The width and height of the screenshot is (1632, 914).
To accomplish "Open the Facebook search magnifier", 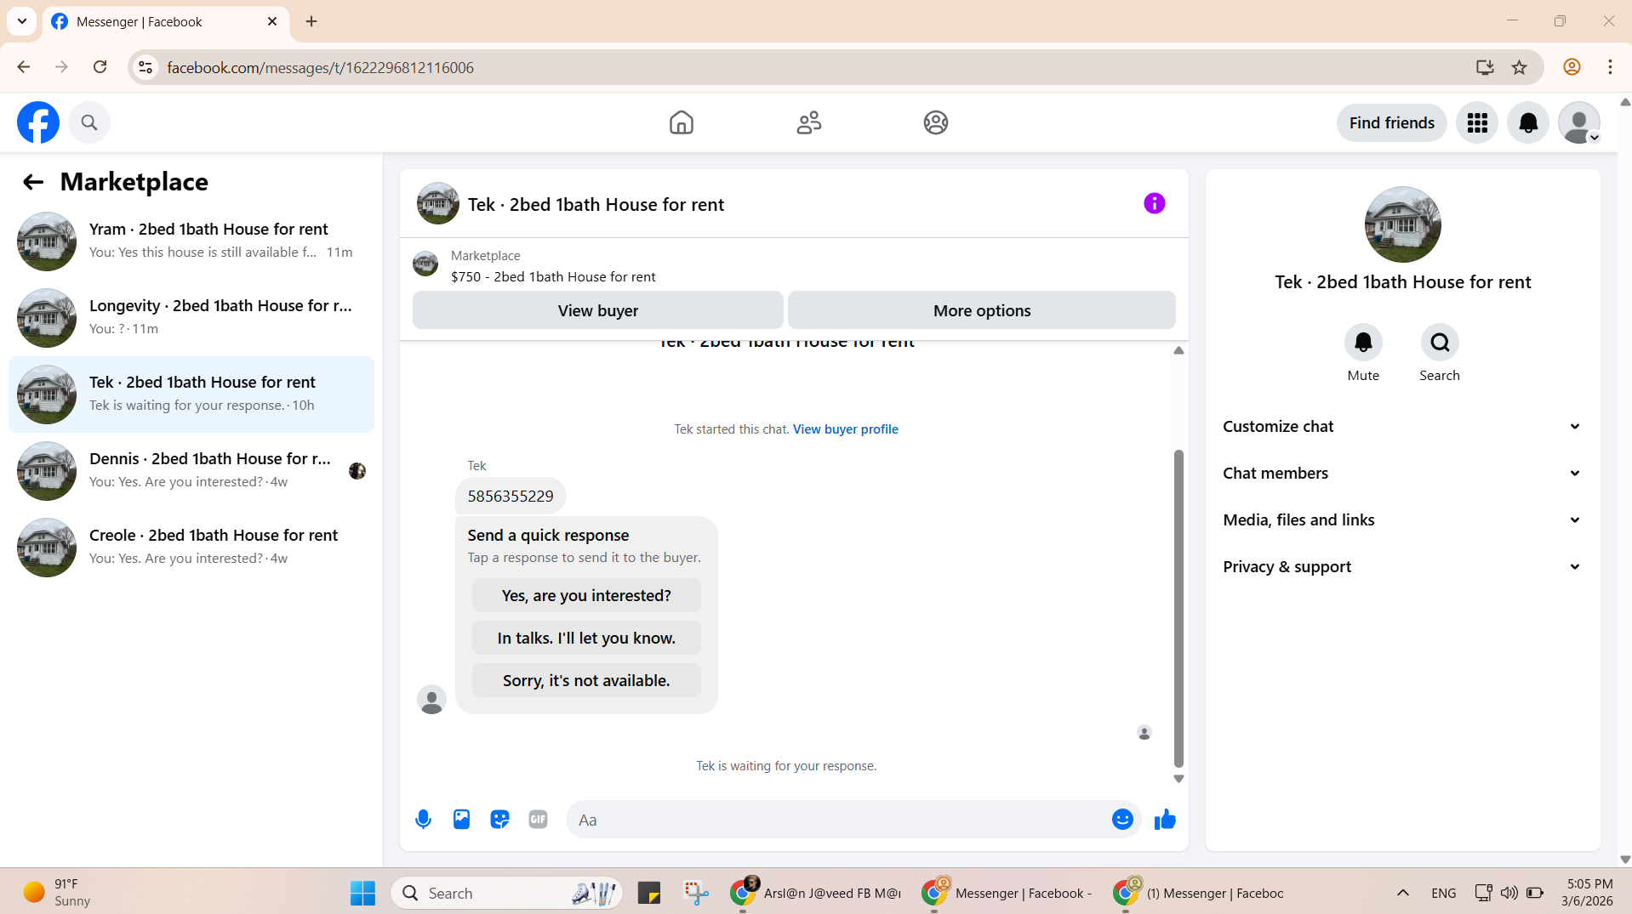I will point(89,122).
